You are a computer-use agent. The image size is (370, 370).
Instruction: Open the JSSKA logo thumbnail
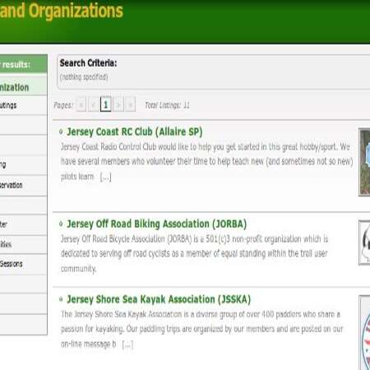tap(364, 333)
